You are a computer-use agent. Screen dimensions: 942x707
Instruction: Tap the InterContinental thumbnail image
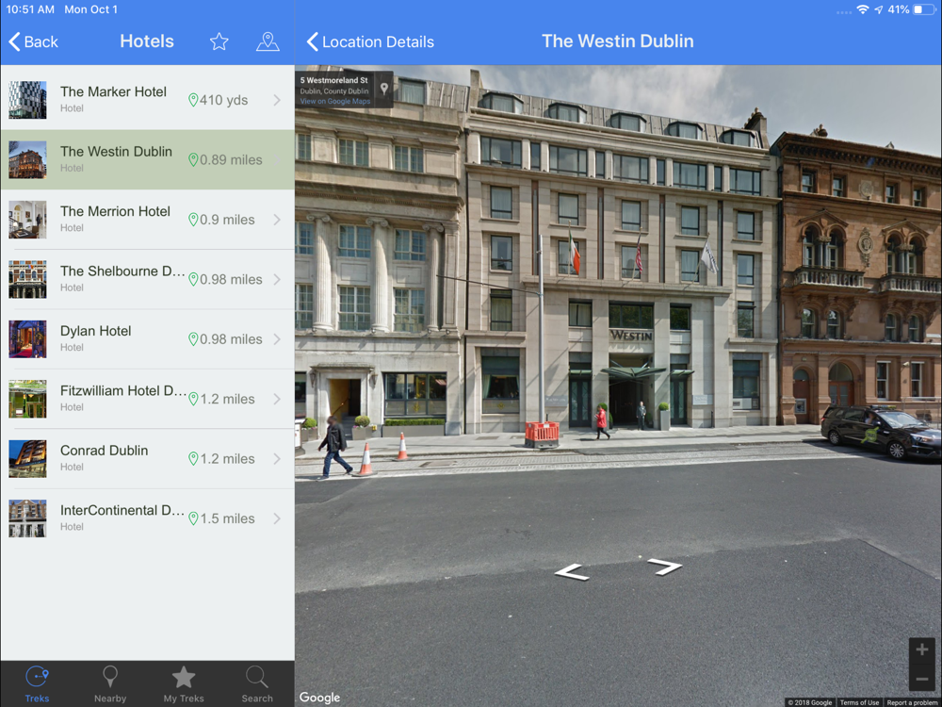27,518
